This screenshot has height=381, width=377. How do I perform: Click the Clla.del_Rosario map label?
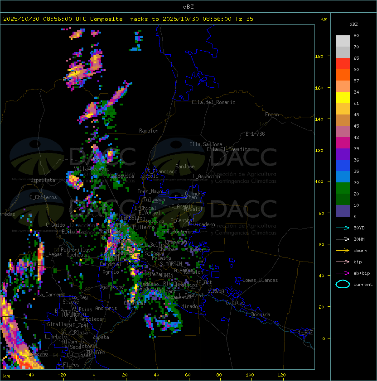(x=213, y=102)
